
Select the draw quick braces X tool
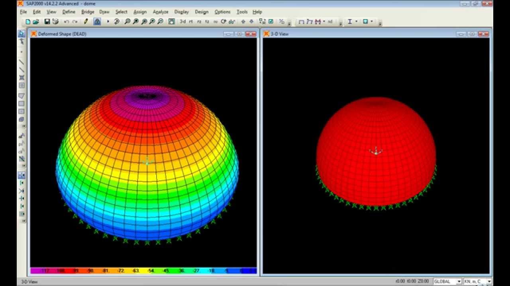22,78
